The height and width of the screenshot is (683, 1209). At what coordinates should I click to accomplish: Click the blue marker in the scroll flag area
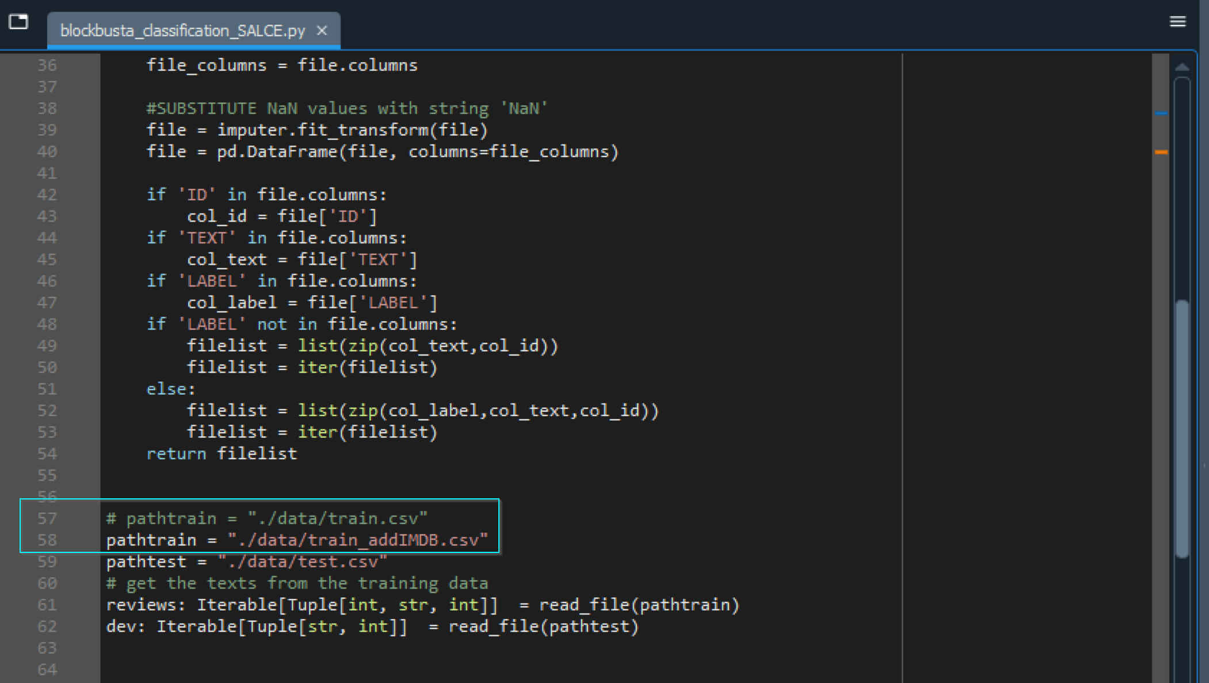click(x=1161, y=113)
